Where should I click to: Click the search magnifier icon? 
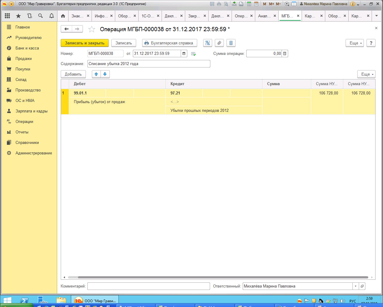40,16
